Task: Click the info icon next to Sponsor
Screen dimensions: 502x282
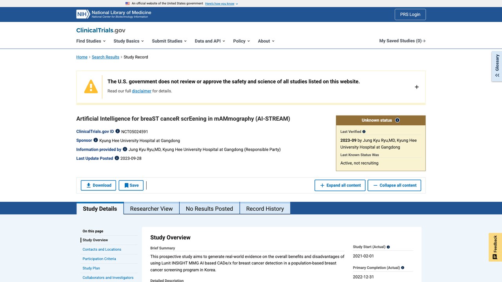Action: pyautogui.click(x=96, y=140)
